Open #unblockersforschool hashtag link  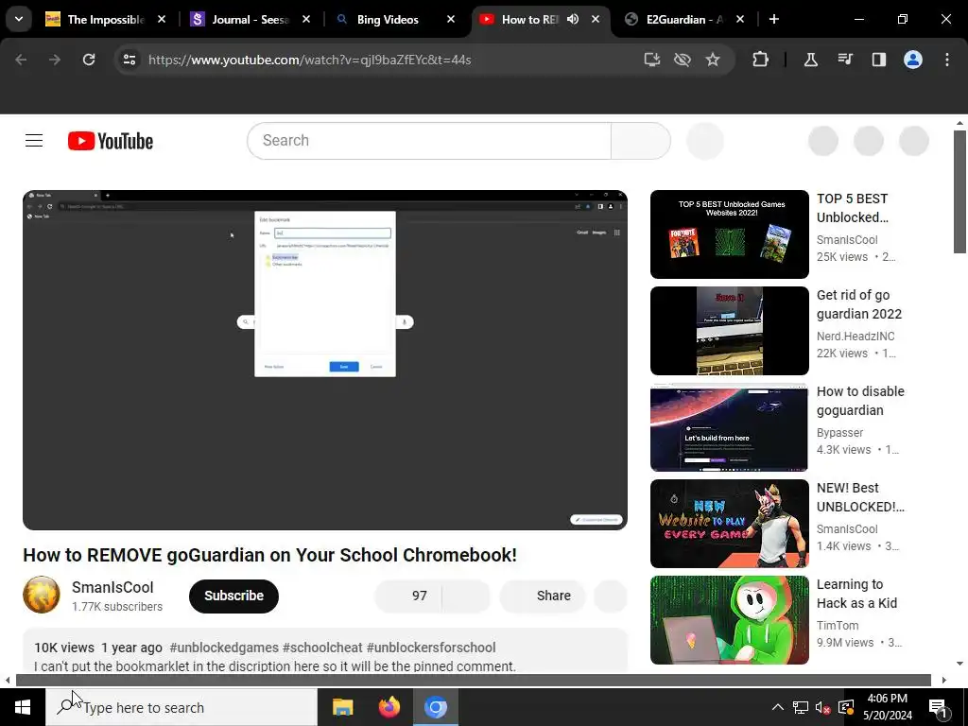(431, 648)
